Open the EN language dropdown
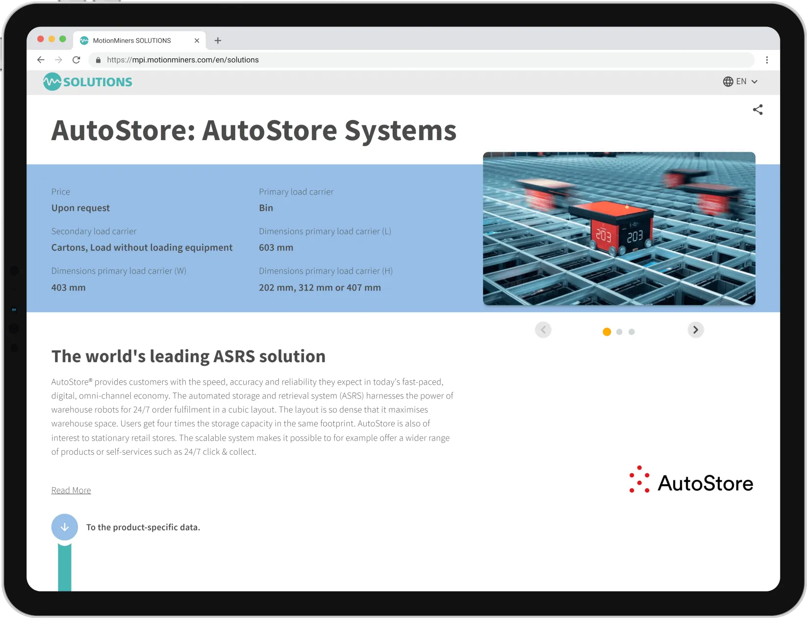This screenshot has height=618, width=807. pyautogui.click(x=741, y=81)
